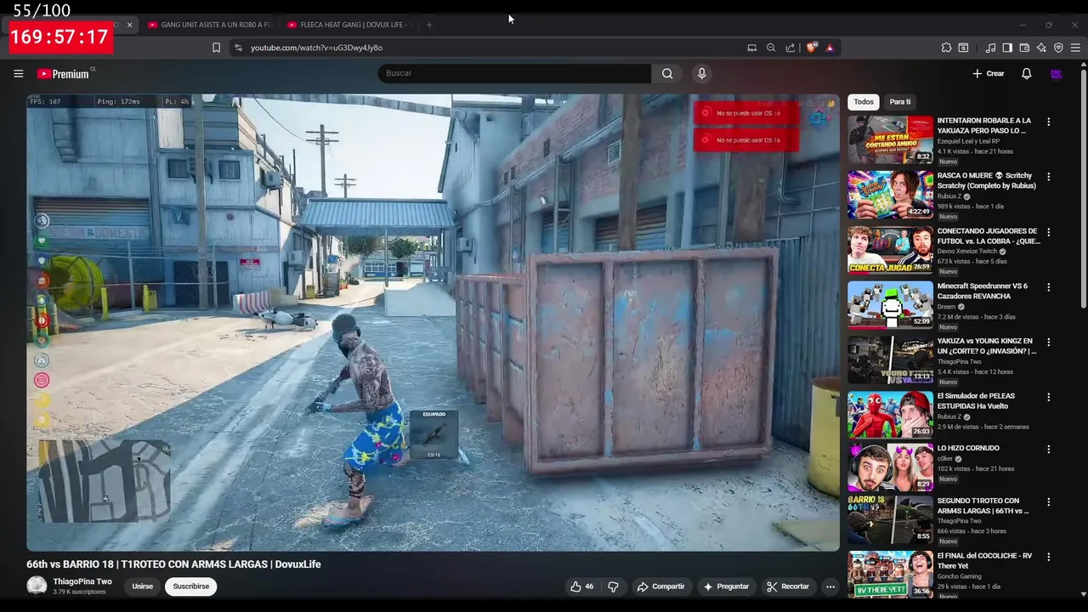Open Dream channel name under Minecraft video

pos(946,307)
